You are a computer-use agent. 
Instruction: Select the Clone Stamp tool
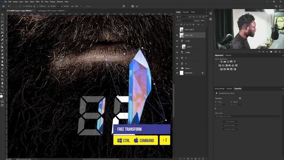pyautogui.click(x=2, y=47)
